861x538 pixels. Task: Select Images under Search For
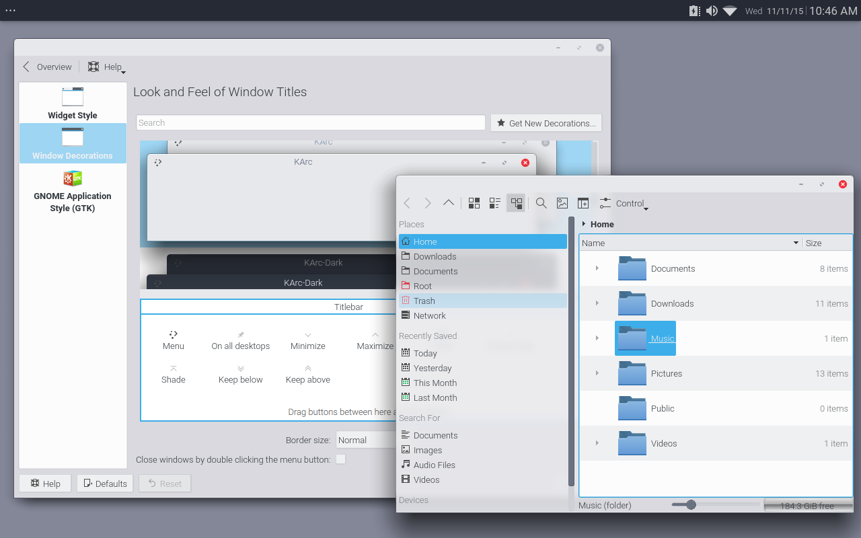tap(483, 450)
